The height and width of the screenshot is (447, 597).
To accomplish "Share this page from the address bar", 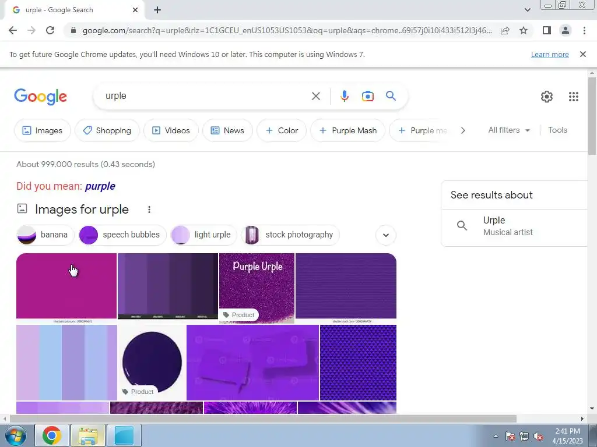I will click(505, 30).
